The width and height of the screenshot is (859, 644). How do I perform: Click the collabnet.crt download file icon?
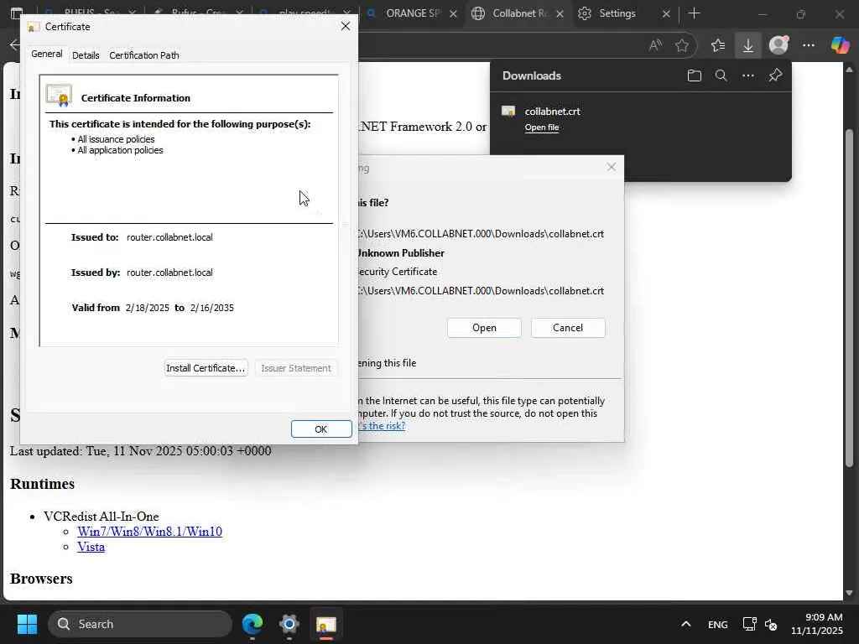click(508, 112)
